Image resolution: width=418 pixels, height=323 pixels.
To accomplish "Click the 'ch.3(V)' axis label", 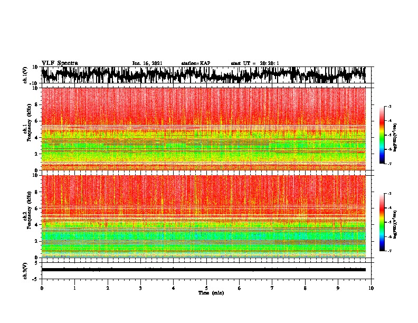I will pos(25,271).
